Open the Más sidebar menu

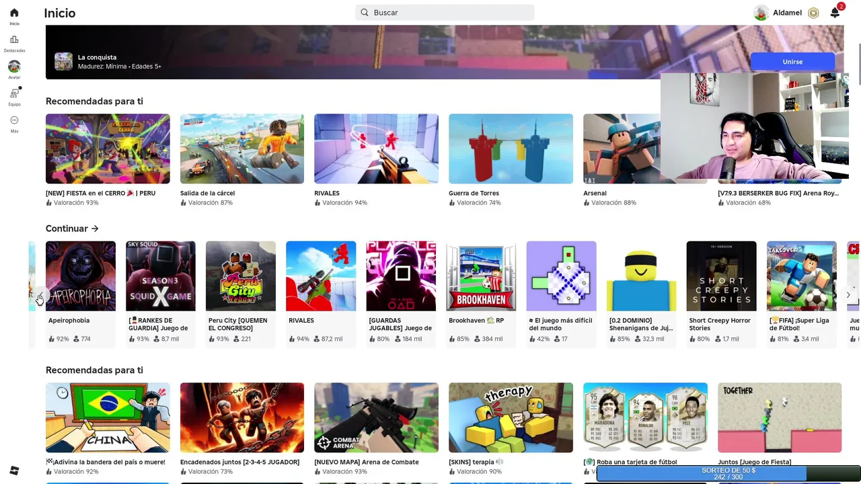pyautogui.click(x=14, y=120)
